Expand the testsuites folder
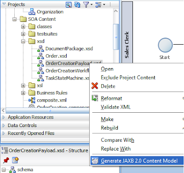Screen dimensions: 184x173 click(x=23, y=34)
